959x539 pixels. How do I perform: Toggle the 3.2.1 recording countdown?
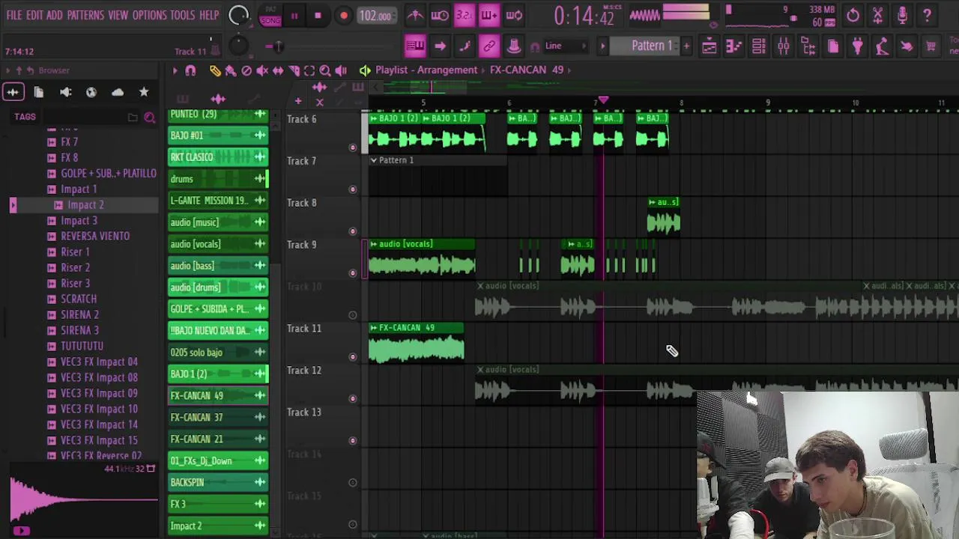pos(465,15)
